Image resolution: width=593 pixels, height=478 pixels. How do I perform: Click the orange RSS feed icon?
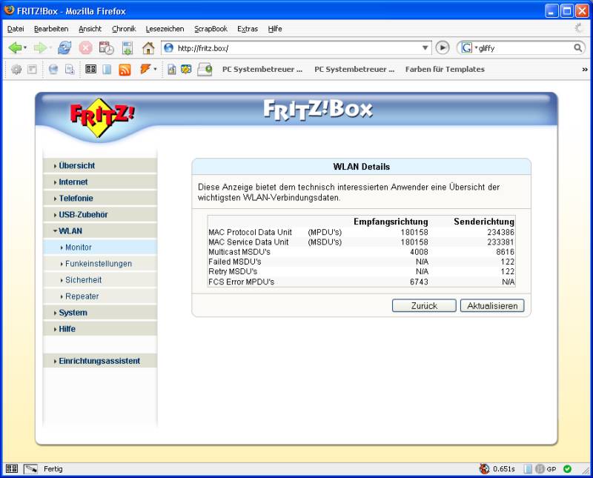tap(125, 70)
